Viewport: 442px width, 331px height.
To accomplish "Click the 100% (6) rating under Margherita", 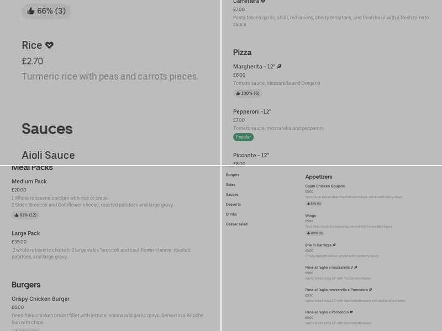I will click(248, 93).
